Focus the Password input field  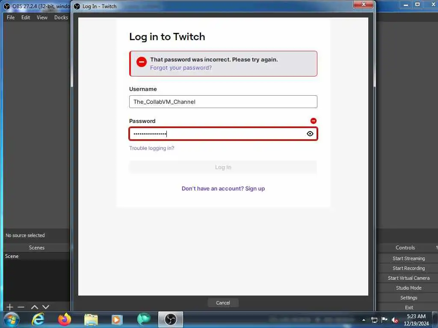pos(223,134)
